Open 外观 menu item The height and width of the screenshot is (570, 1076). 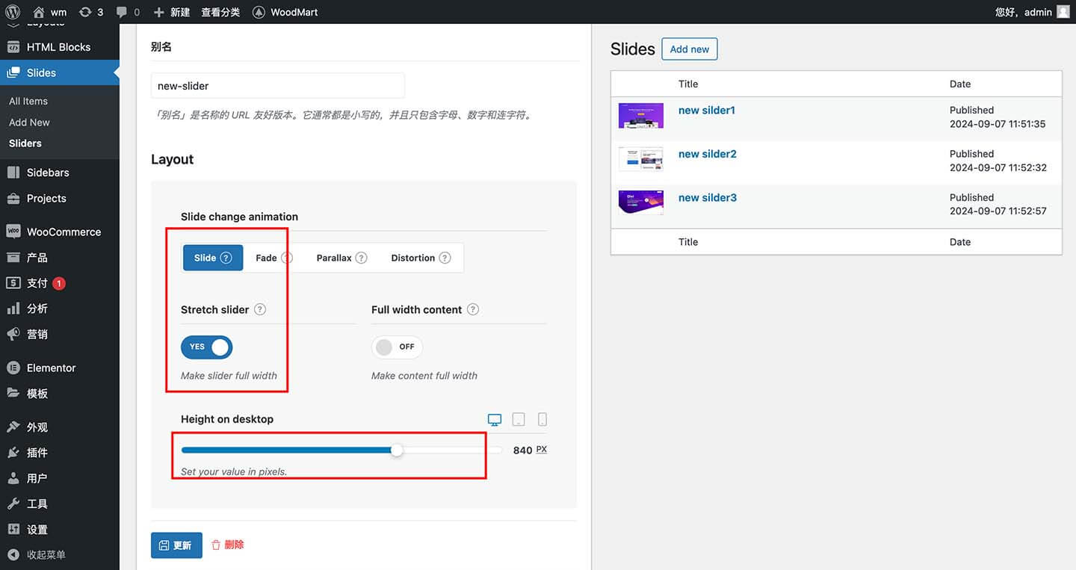(x=60, y=427)
